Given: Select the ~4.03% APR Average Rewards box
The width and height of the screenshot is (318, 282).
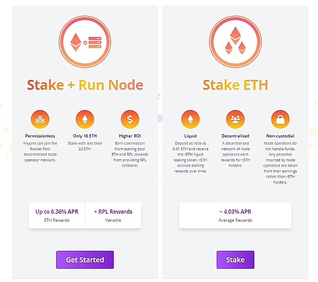Looking at the screenshot, I should (x=235, y=215).
